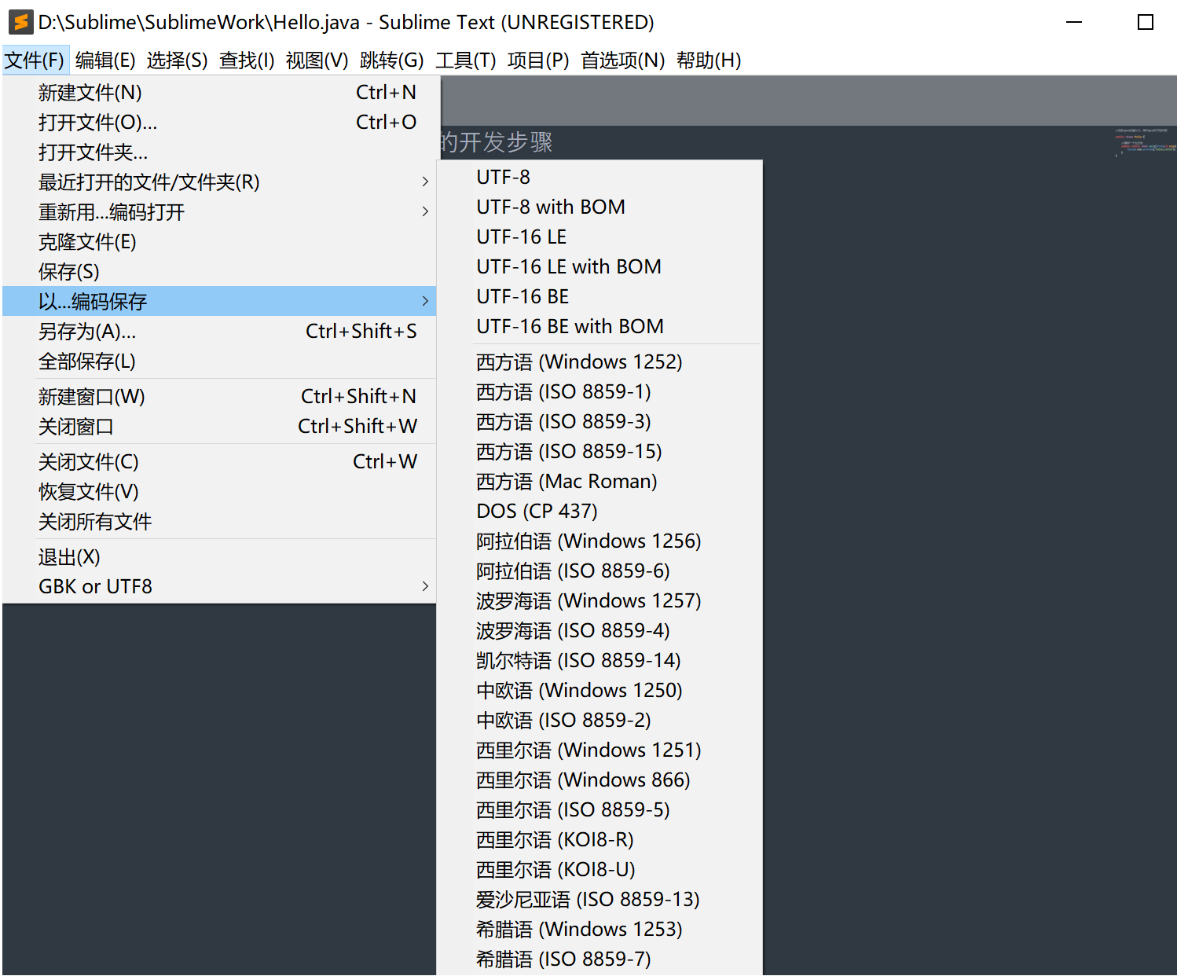Expand 重新用...编码打开 submenu
The width and height of the screenshot is (1177, 976).
tap(219, 212)
